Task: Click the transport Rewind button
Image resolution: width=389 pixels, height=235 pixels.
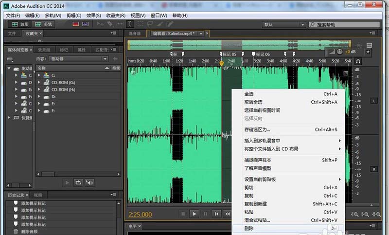Action: point(227,214)
